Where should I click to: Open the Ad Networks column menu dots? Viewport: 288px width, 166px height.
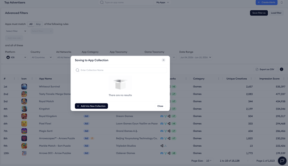pos(186,79)
